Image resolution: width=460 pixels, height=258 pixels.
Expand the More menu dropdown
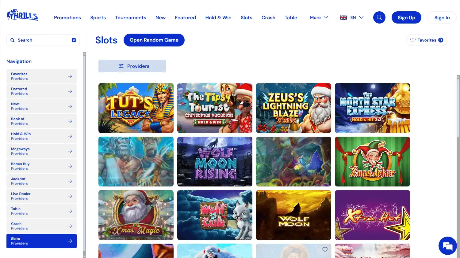319,17
